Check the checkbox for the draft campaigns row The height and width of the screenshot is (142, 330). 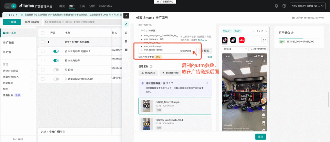[x=43, y=42]
